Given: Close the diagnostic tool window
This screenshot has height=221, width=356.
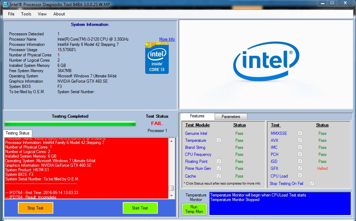Looking at the screenshot, I should (x=345, y=3).
